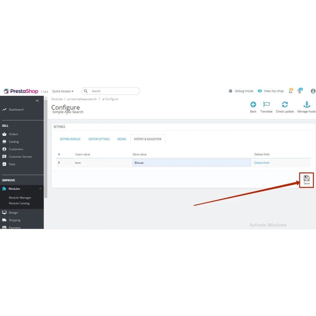Click the Modules puzzle icon
Screen dimensions: 316x316
point(4,189)
